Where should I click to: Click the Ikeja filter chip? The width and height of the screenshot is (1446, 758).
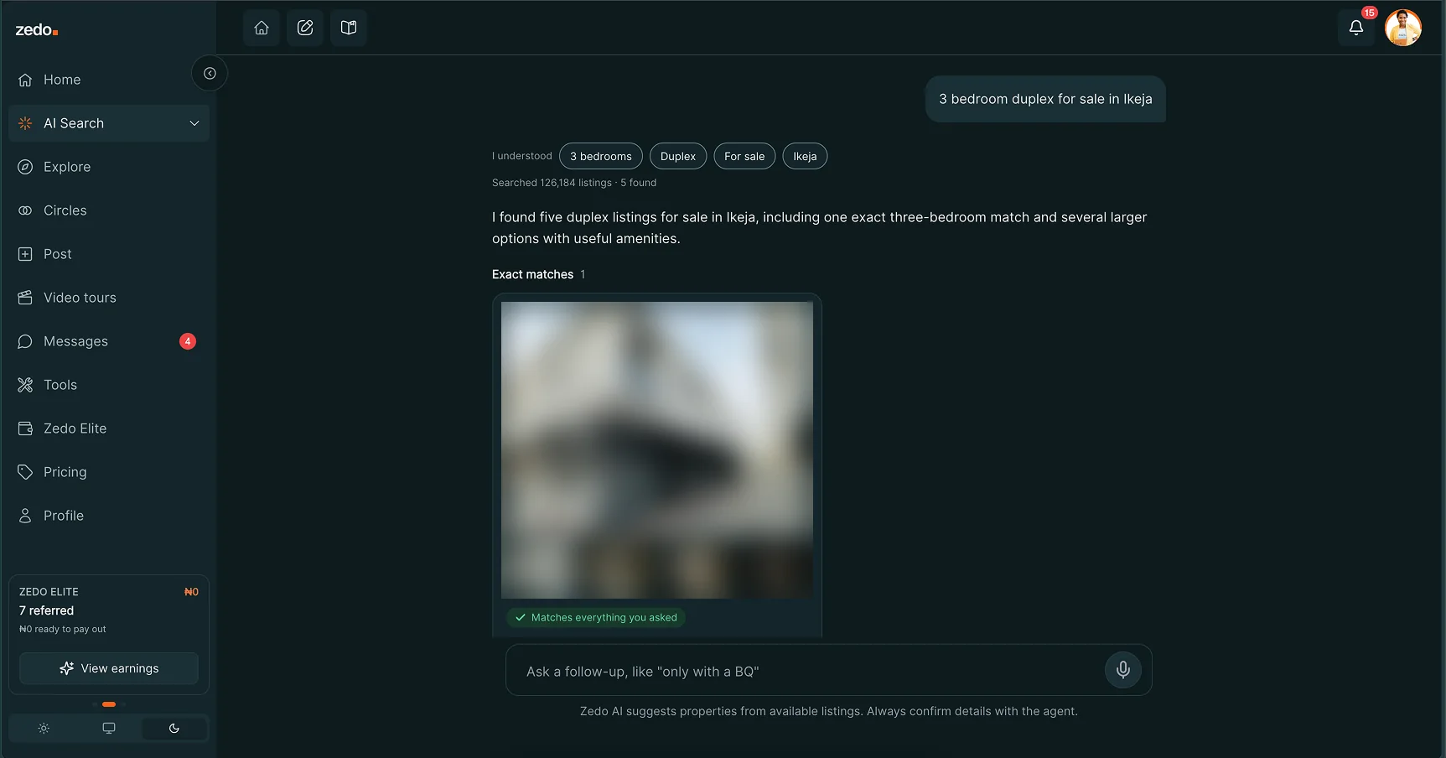click(805, 156)
